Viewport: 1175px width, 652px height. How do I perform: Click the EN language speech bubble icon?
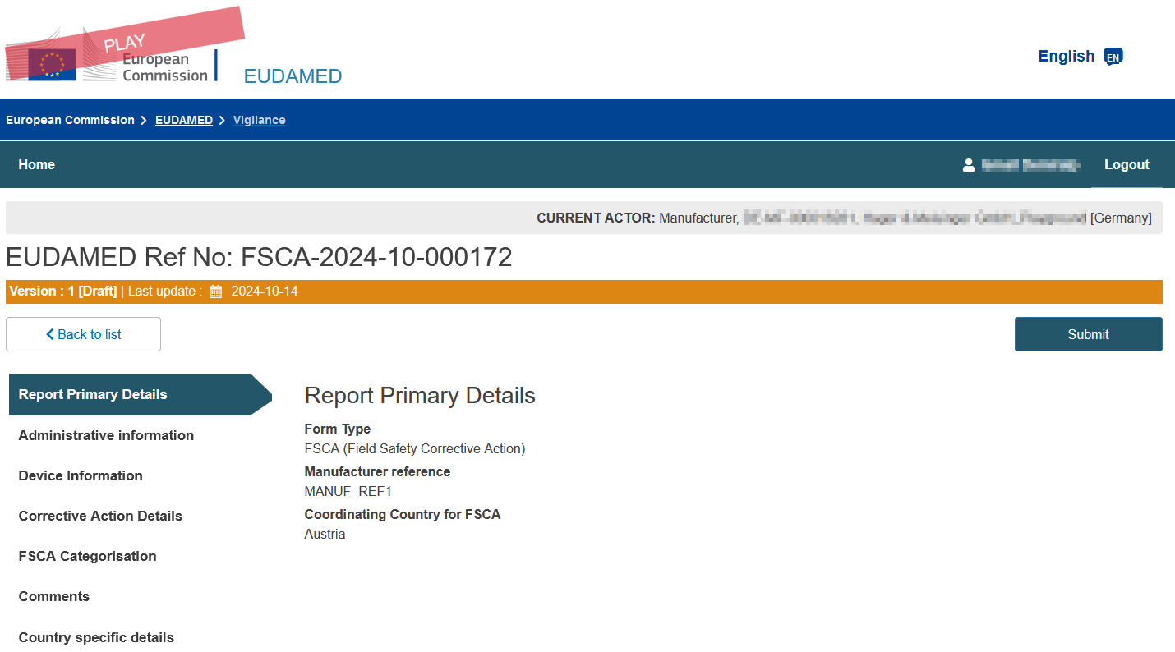click(1113, 57)
